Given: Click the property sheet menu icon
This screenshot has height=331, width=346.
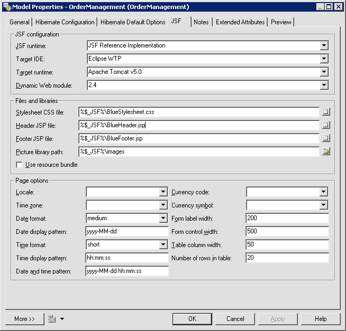Looking at the screenshot, I should [52, 319].
